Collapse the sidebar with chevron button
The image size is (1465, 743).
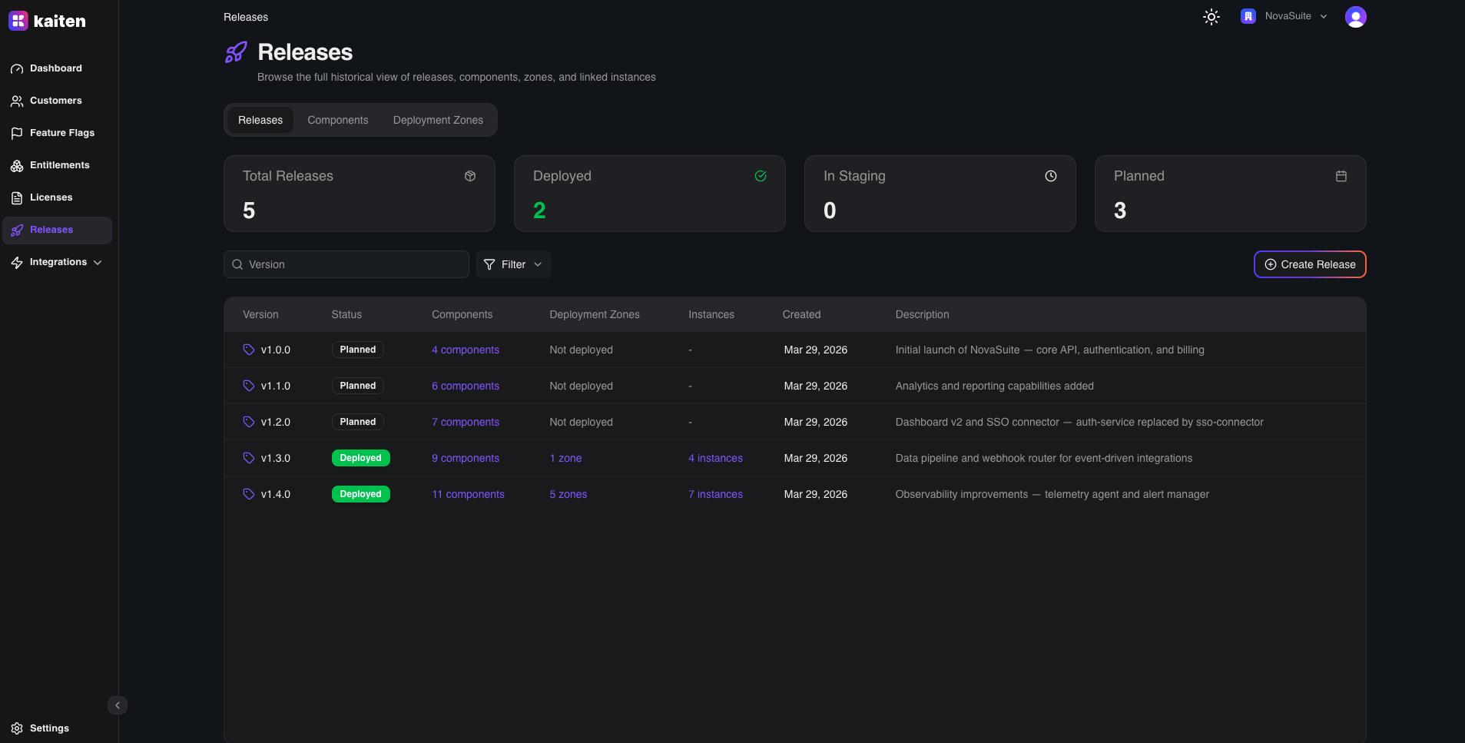coord(118,705)
